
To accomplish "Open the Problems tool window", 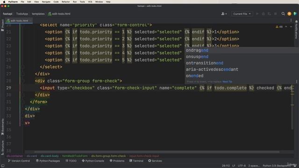I will [117, 161].
